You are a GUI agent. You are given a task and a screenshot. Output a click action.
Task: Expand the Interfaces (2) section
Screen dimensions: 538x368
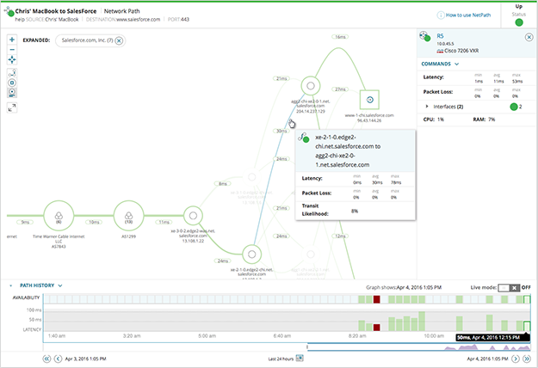click(429, 106)
